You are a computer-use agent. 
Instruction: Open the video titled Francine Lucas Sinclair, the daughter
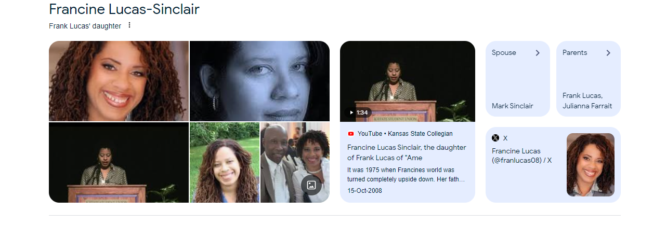click(x=407, y=152)
